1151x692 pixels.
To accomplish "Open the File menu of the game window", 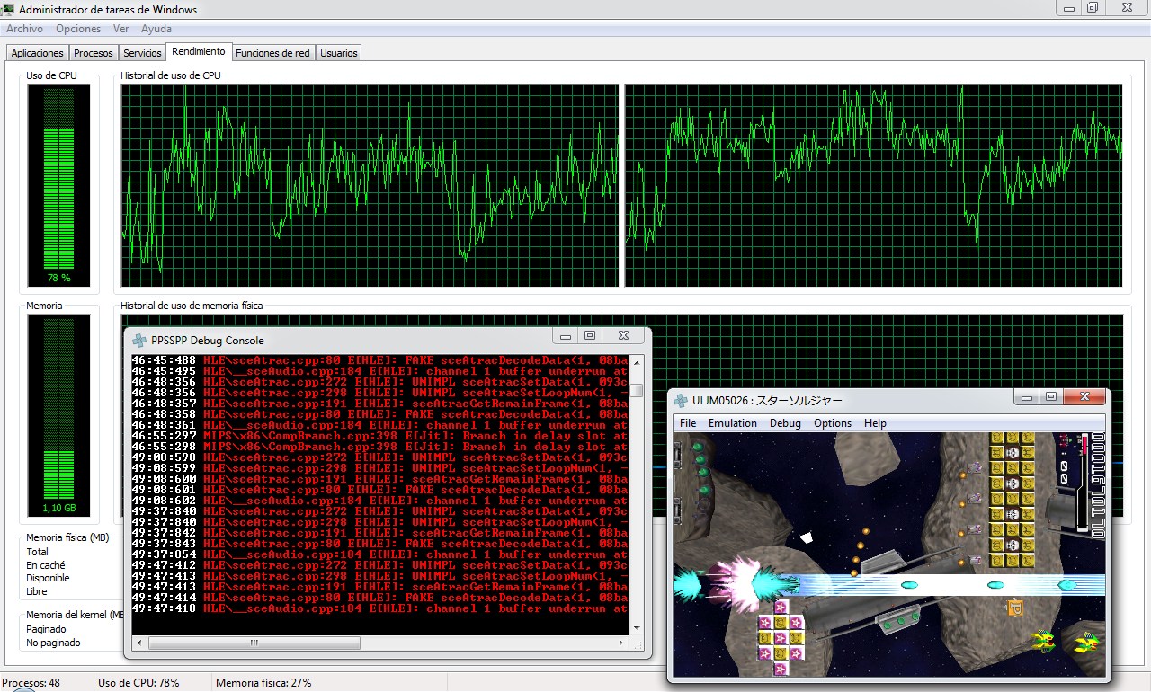I will tap(688, 423).
